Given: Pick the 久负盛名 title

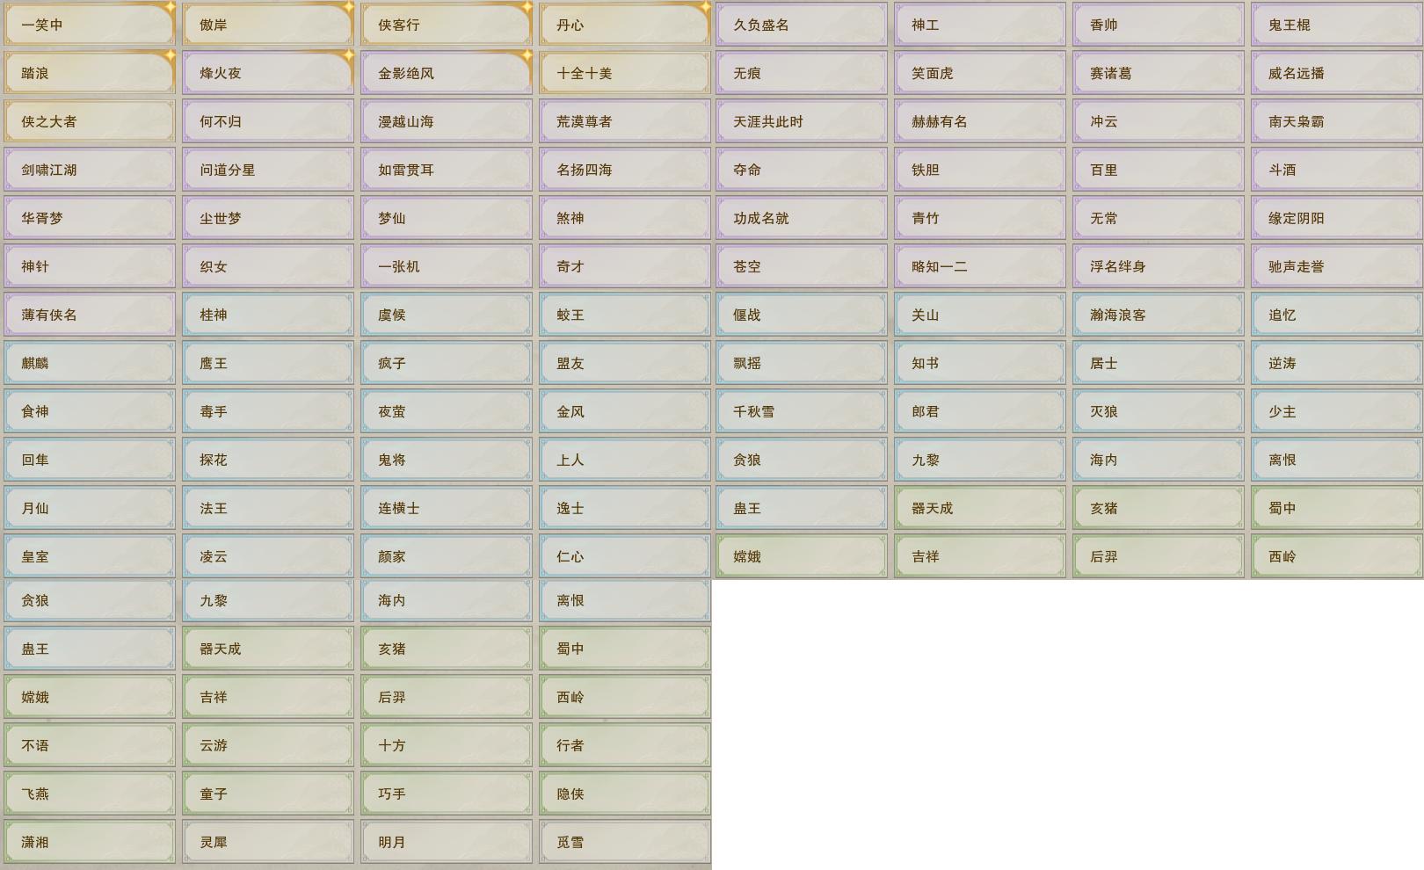Looking at the screenshot, I should (x=801, y=25).
